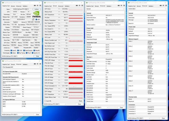The image size is (169, 121).
Task: Click camera icon in NVIDIA BIOS window
Action: tap(161, 6)
